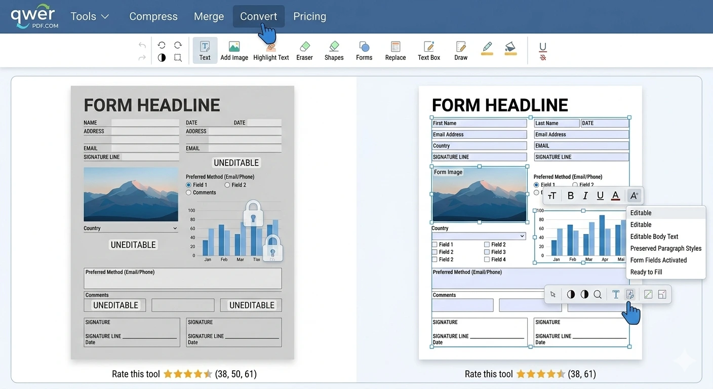This screenshot has width=713, height=389.
Task: Click the Replace tool
Action: pos(395,51)
